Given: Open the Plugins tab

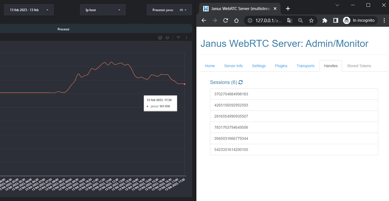Looking at the screenshot, I should point(281,66).
